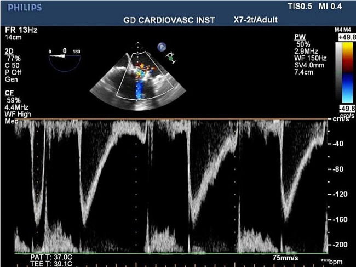Click the +49.8 upper velocity limit
356x267 pixels.
pos(347,37)
